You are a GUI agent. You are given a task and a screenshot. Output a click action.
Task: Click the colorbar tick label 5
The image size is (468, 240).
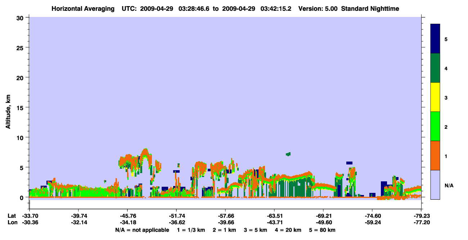[x=446, y=39]
